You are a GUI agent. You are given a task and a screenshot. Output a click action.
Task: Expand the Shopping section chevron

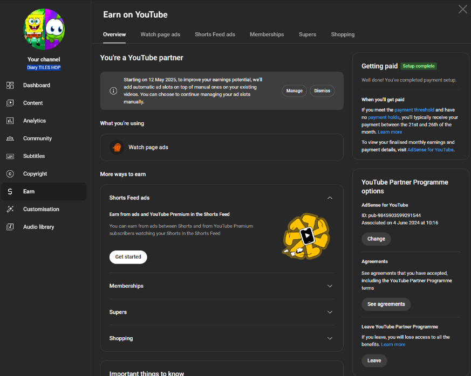tap(330, 338)
